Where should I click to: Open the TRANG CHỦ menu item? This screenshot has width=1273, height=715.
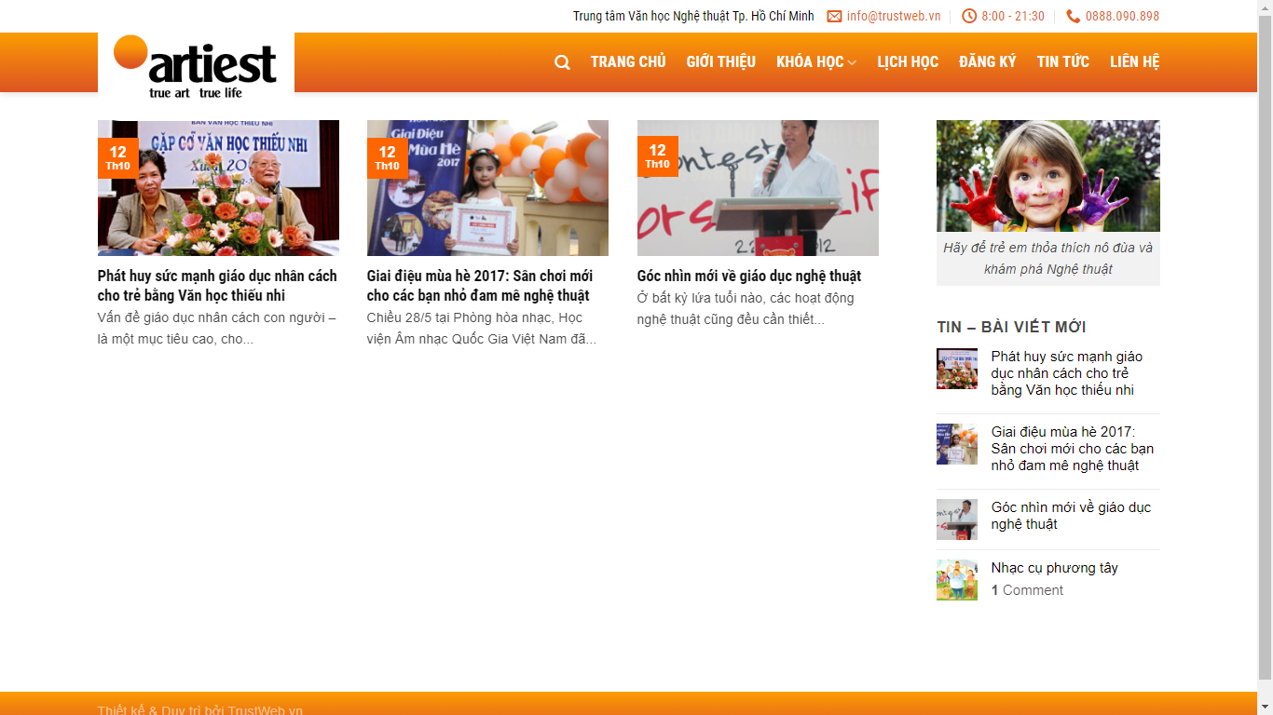click(x=628, y=62)
